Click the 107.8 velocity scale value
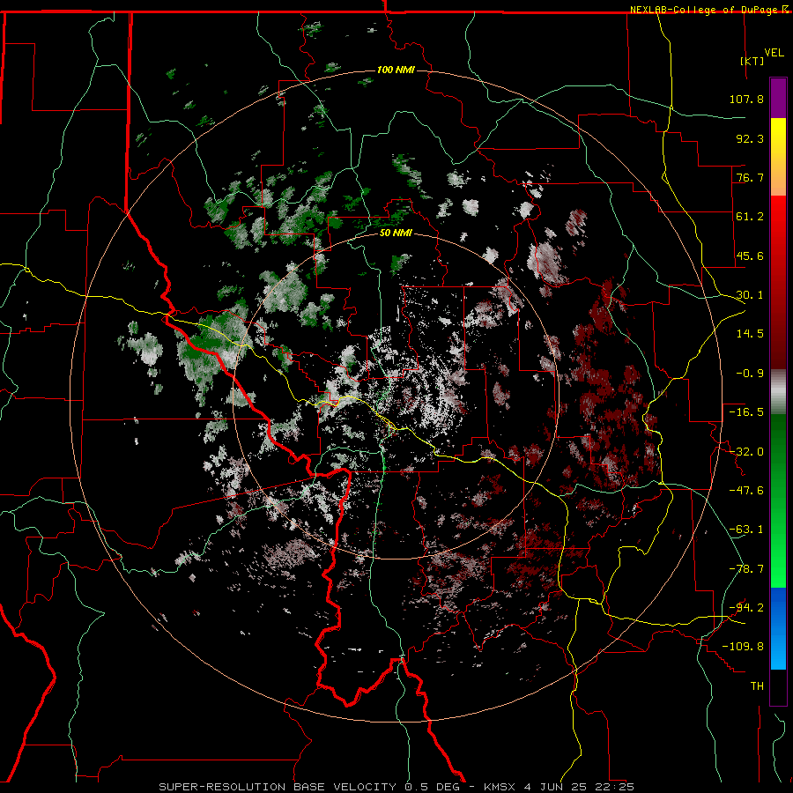This screenshot has height=793, width=793. point(746,99)
